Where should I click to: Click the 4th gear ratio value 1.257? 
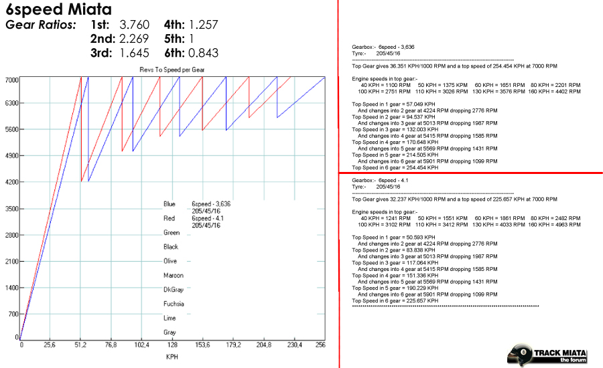pyautogui.click(x=204, y=25)
